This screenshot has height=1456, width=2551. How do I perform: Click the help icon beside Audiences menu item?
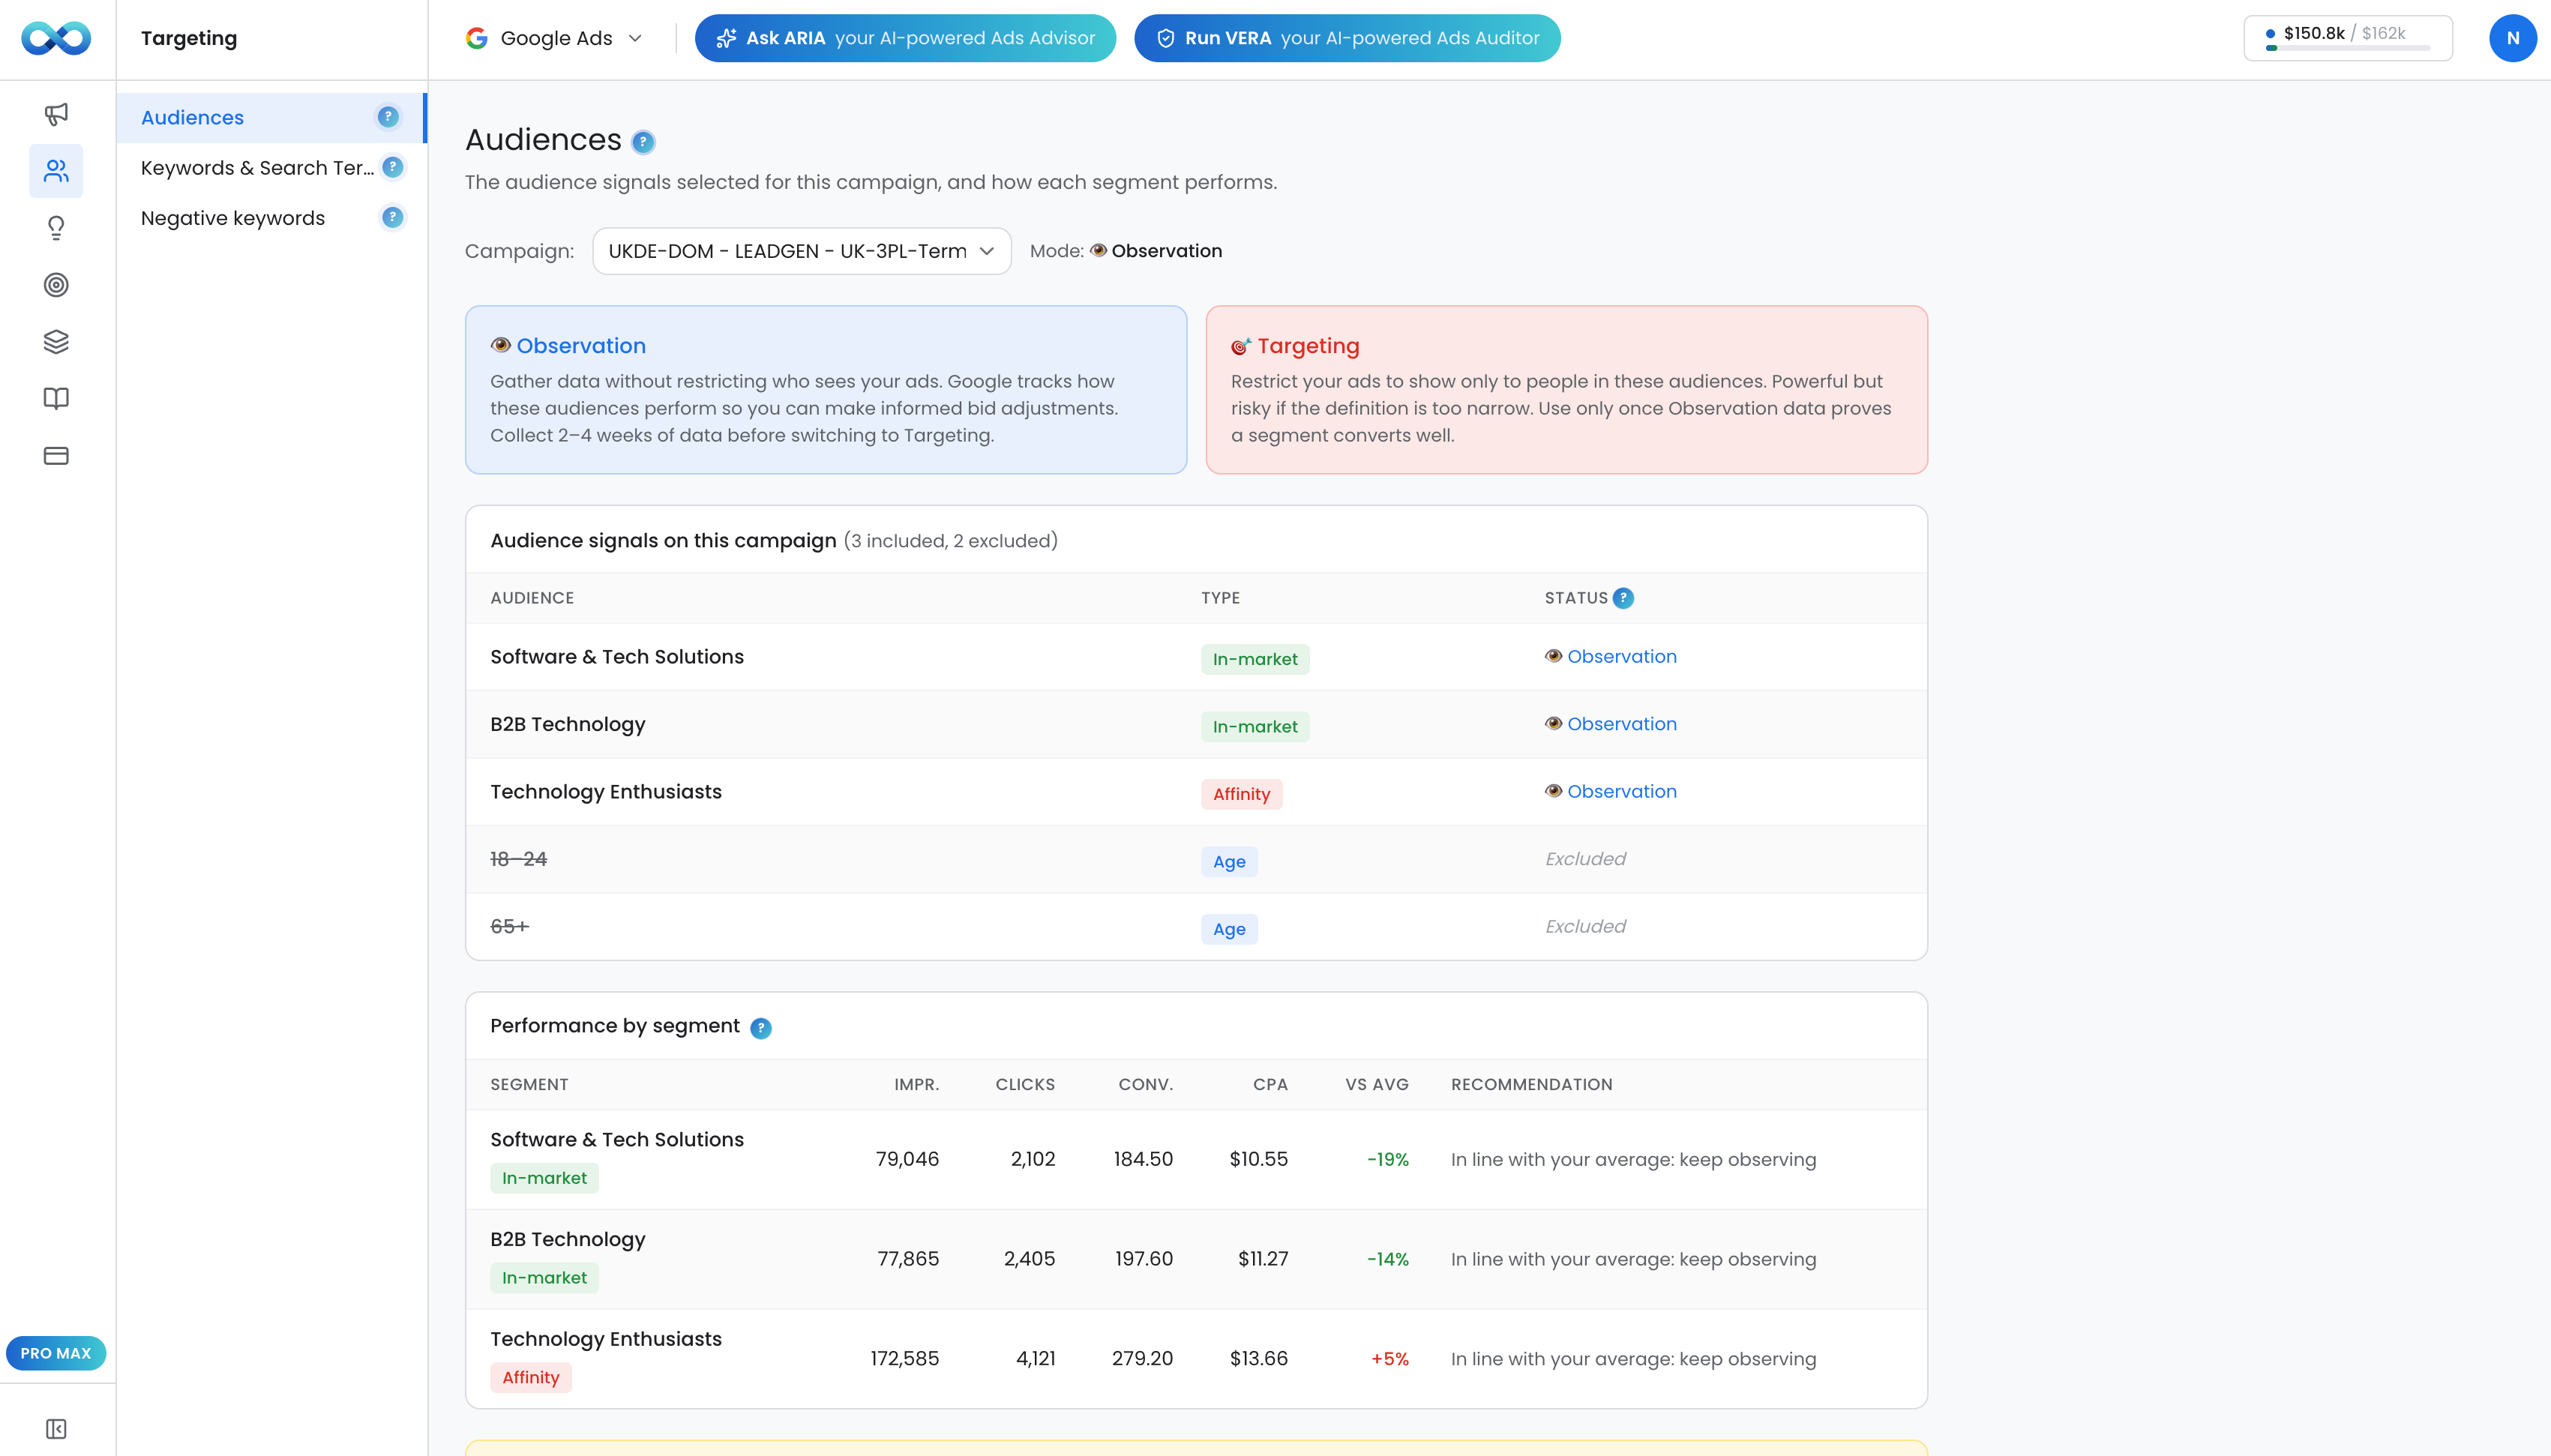pos(388,117)
